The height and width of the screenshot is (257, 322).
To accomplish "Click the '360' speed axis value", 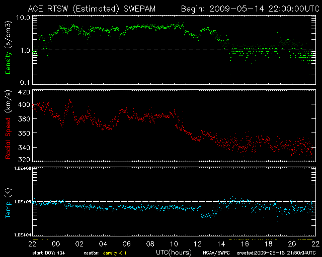I will coord(24,133).
